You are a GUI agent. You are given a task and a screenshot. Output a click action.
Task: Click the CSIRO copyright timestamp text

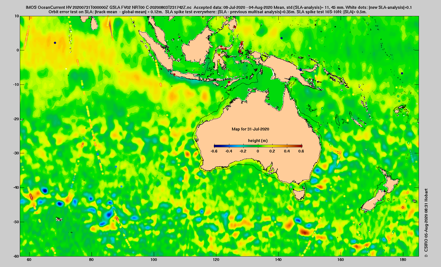click(x=426, y=223)
